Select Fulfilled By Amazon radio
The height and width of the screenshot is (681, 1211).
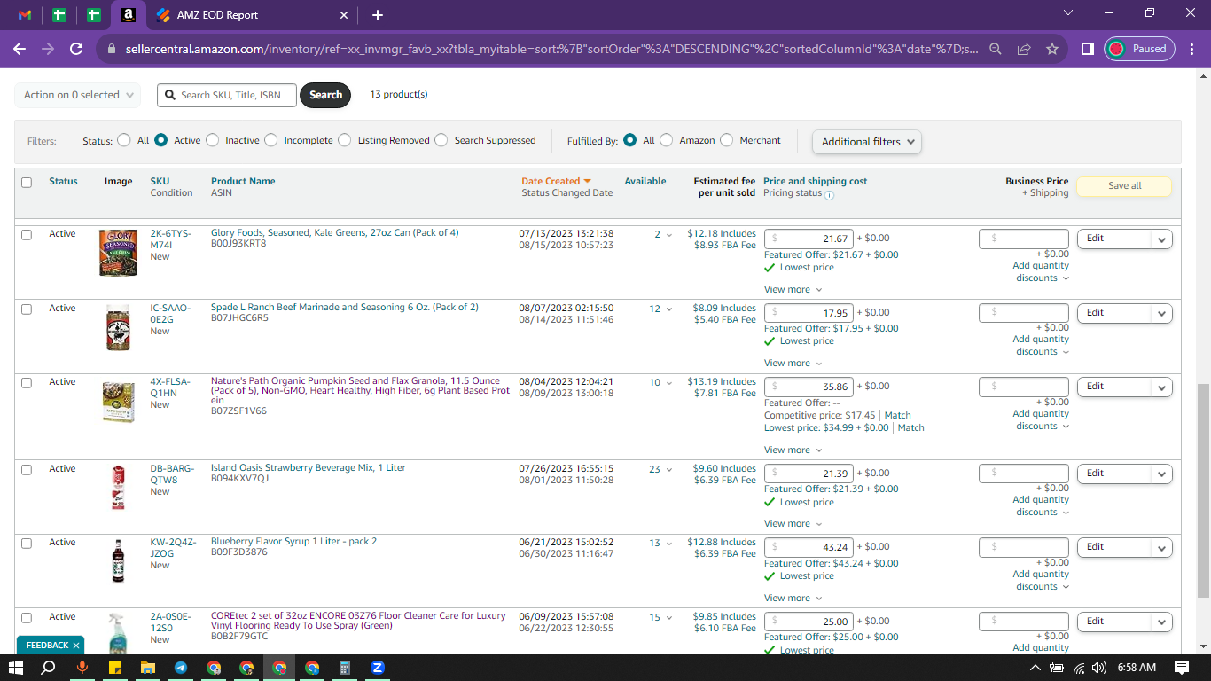pyautogui.click(x=667, y=140)
